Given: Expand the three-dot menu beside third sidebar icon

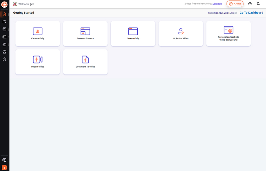Looking at the screenshot, I should [x=8, y=30].
